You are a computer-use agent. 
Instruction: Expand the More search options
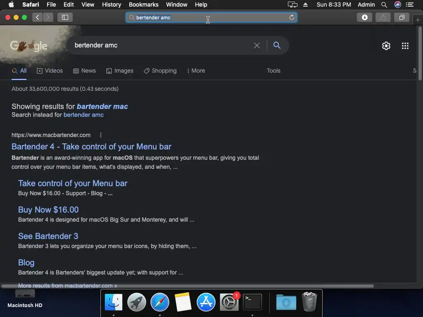196,71
